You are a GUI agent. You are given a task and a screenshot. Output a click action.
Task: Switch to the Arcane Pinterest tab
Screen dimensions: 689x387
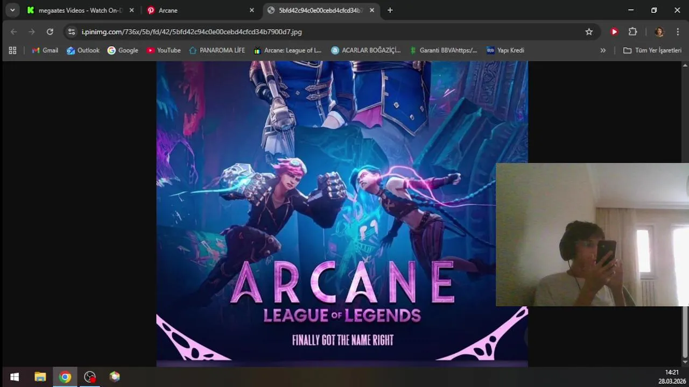point(200,10)
